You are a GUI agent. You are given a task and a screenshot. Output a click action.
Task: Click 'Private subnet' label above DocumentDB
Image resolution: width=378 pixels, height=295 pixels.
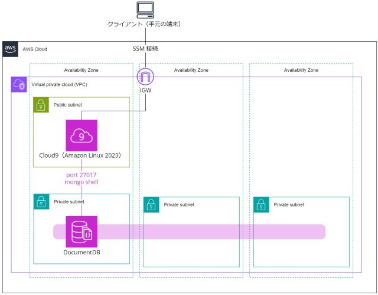click(x=69, y=202)
